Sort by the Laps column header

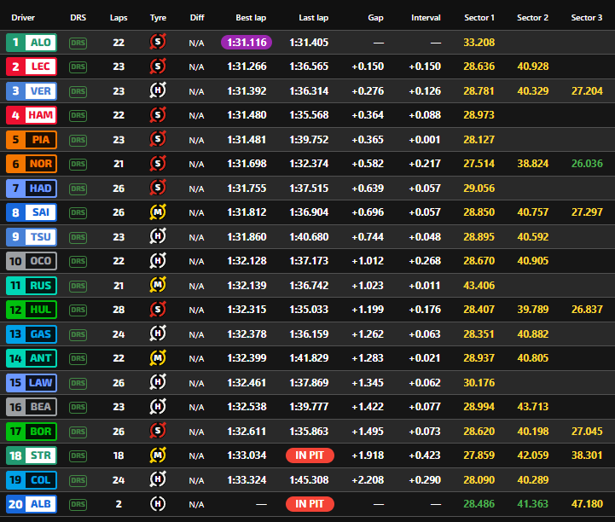pyautogui.click(x=119, y=17)
